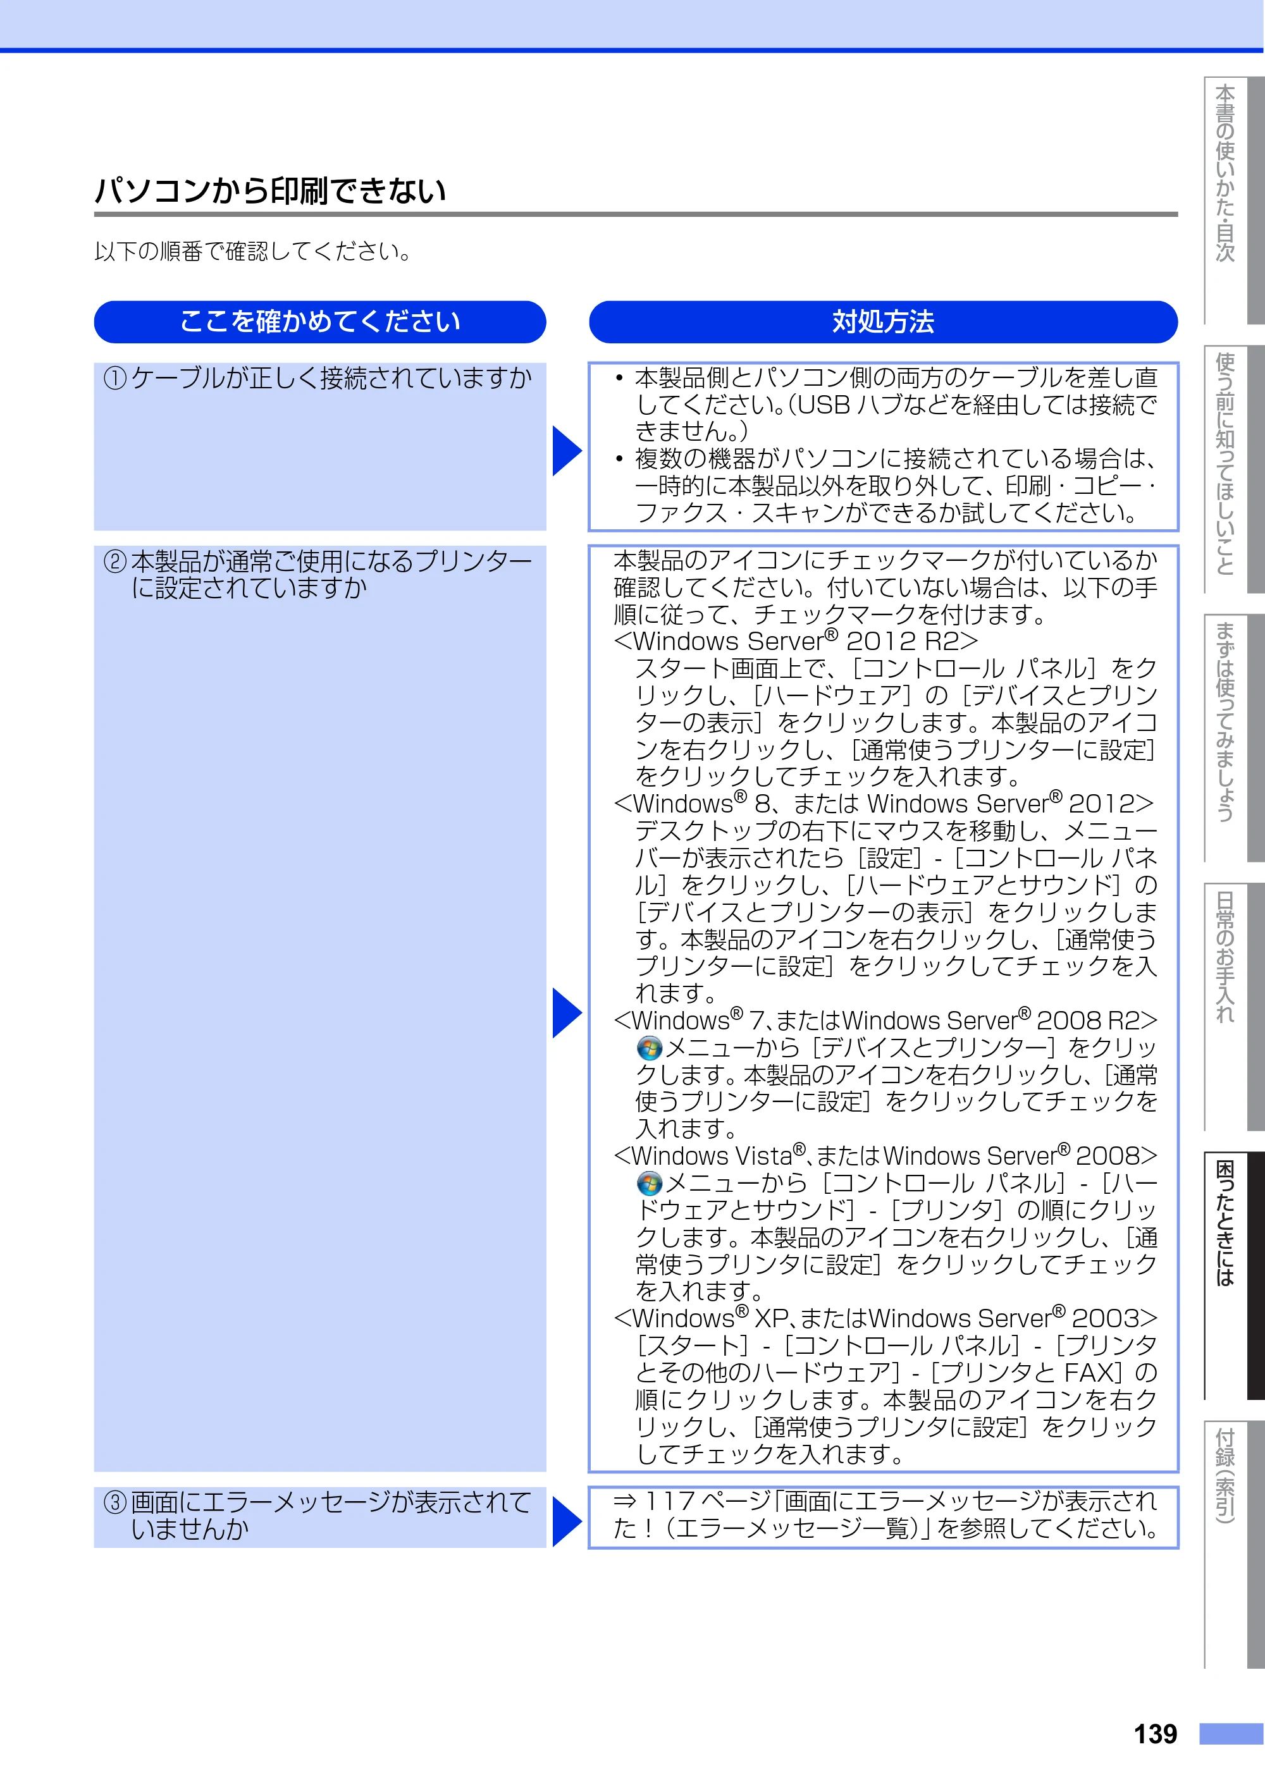Click the パソコンから印刷できない heading
The height and width of the screenshot is (1792, 1265).
(x=270, y=190)
